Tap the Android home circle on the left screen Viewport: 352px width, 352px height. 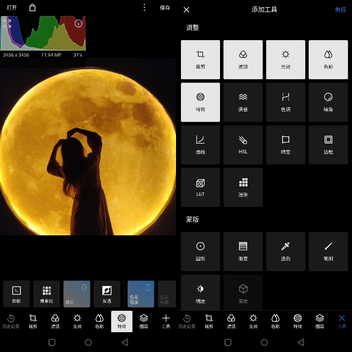click(x=88, y=342)
